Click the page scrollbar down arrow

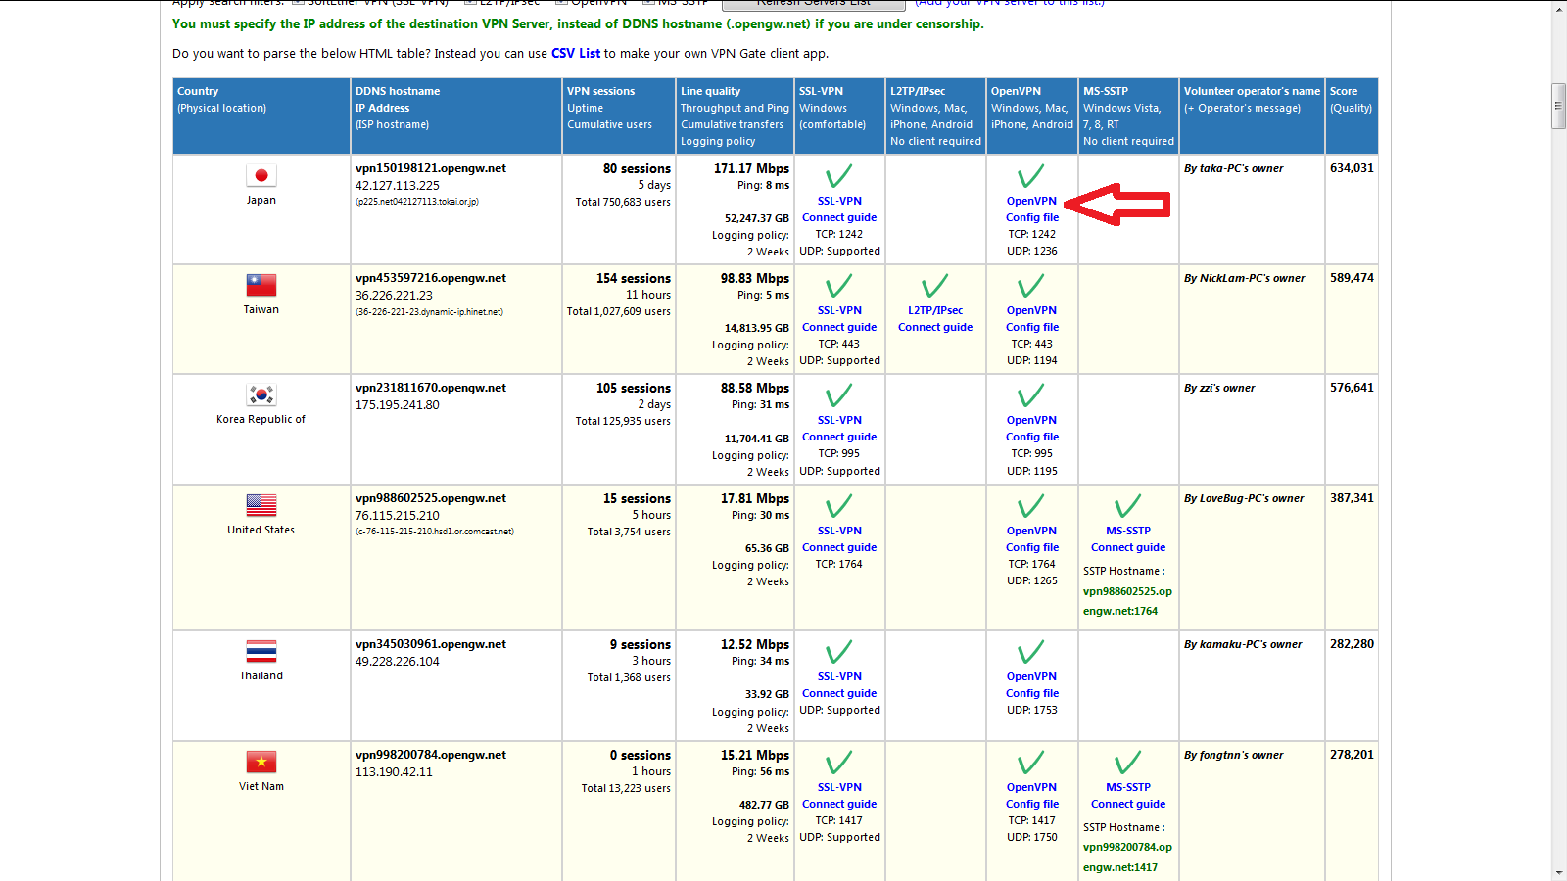1559,872
